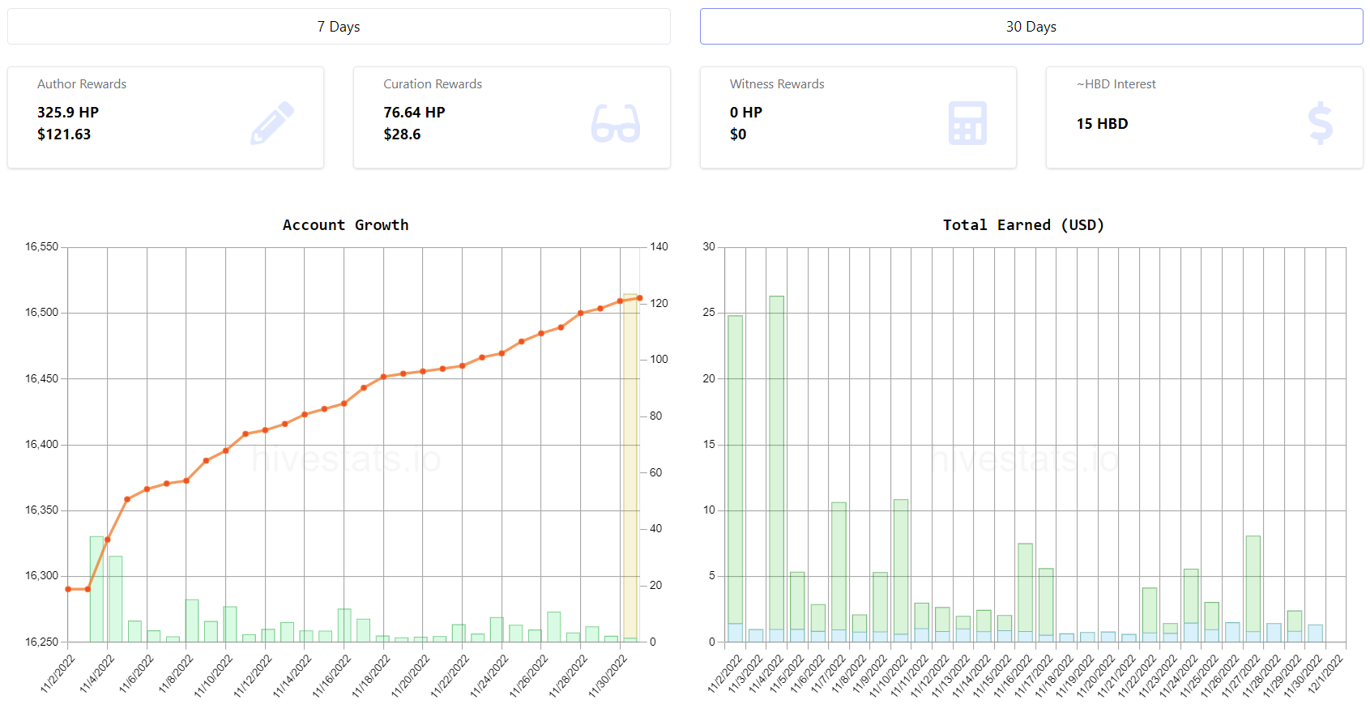Click the yellow highlighted bar in Account Growth
The image size is (1370, 704).
[630, 467]
